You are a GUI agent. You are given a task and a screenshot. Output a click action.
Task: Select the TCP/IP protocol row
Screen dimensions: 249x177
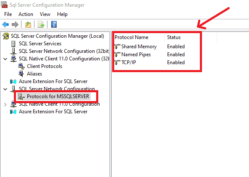[128, 62]
